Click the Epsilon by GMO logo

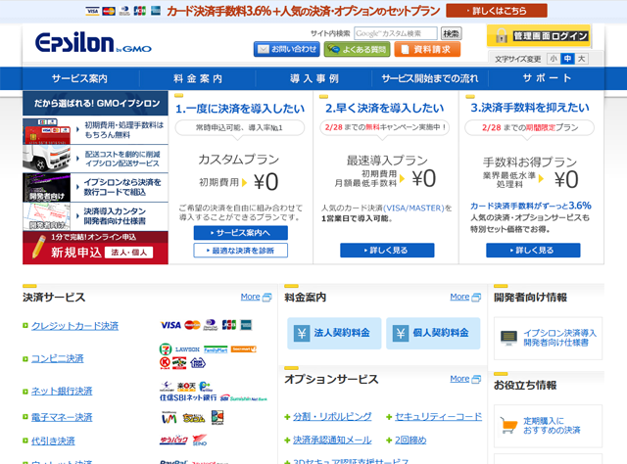pyautogui.click(x=93, y=43)
